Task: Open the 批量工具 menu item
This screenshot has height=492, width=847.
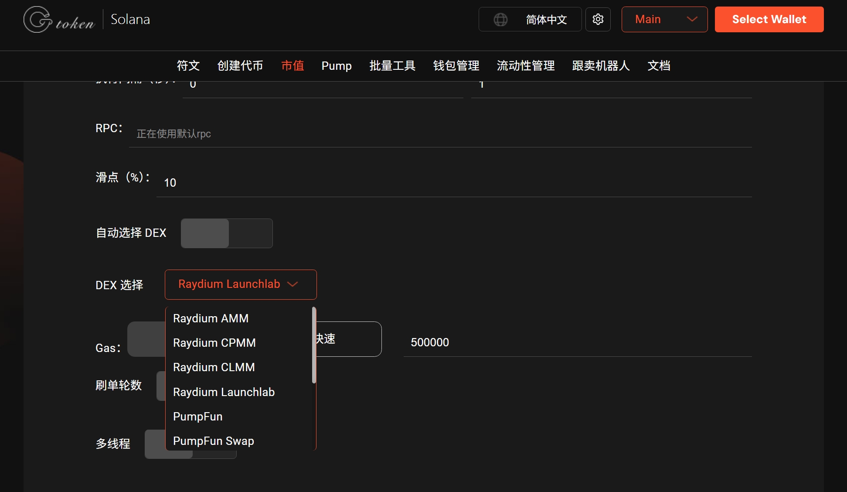Action: pos(392,65)
